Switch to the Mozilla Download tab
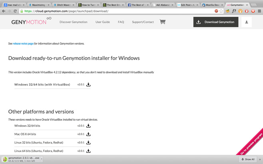The width and height of the screenshot is (263, 164). [x=213, y=5]
